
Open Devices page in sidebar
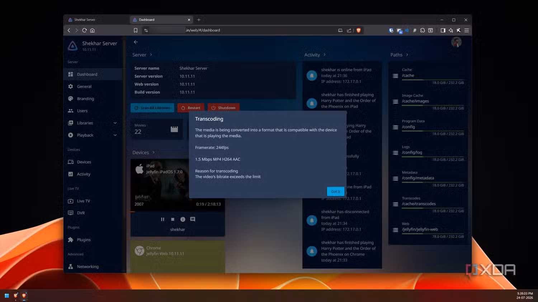point(95,162)
